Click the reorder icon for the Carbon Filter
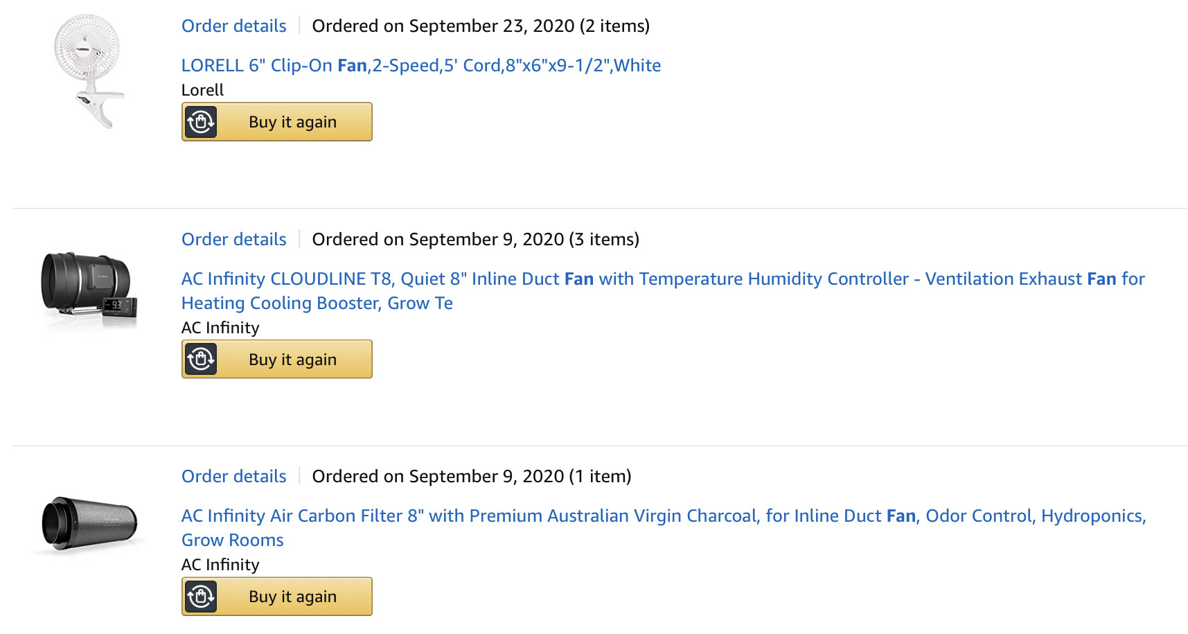The width and height of the screenshot is (1188, 634). pyautogui.click(x=201, y=597)
